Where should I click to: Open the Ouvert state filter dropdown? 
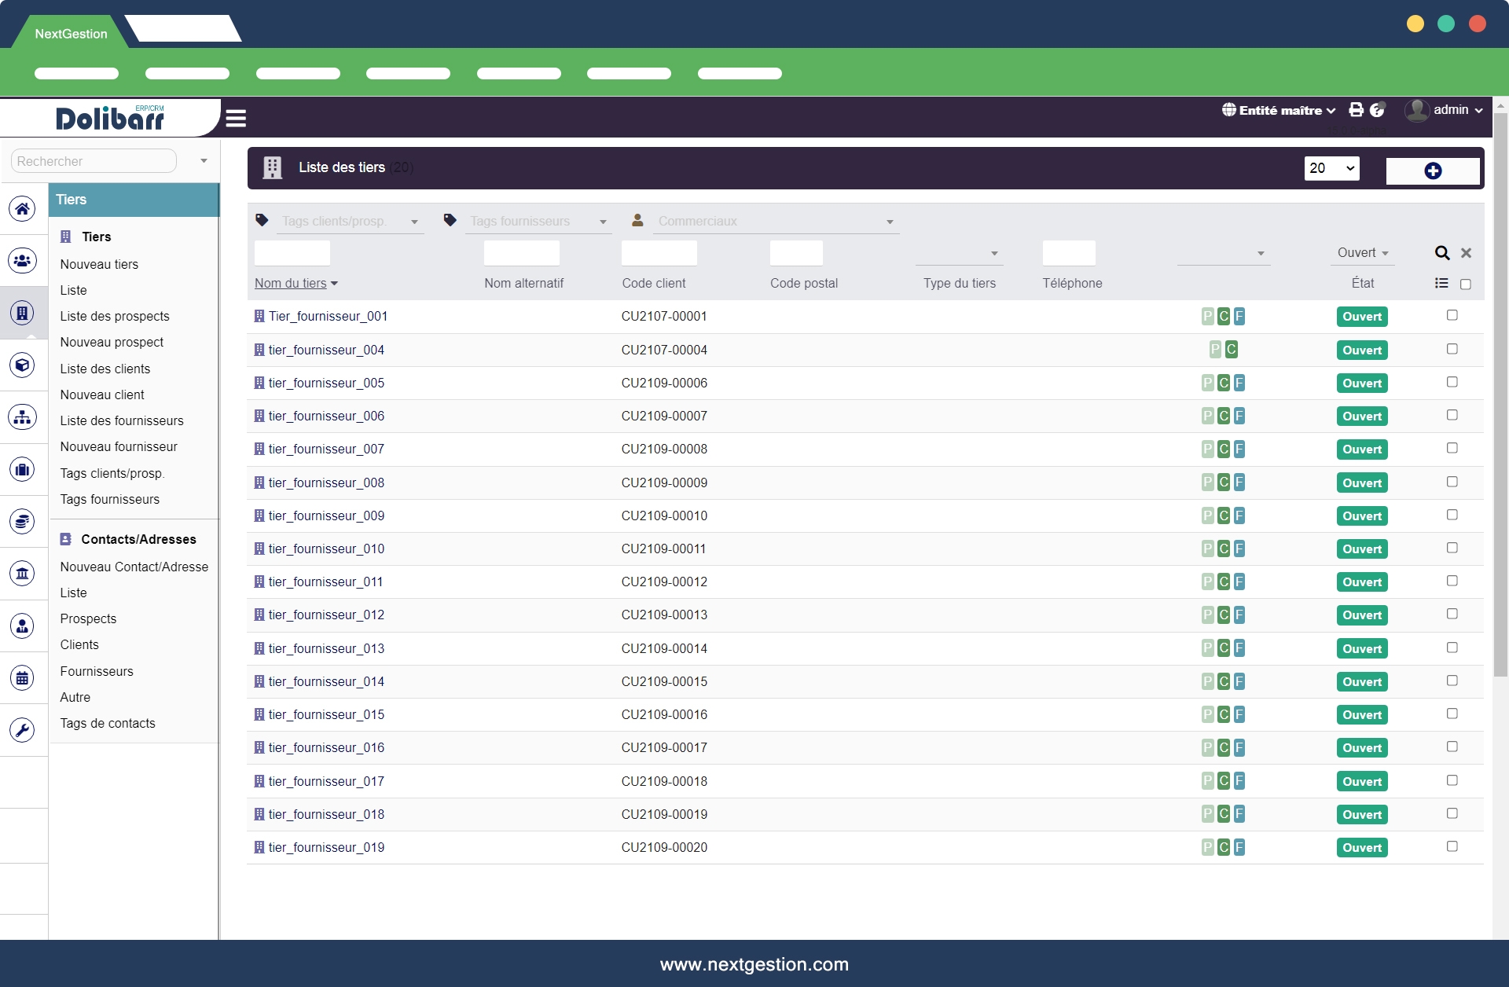[x=1363, y=253]
